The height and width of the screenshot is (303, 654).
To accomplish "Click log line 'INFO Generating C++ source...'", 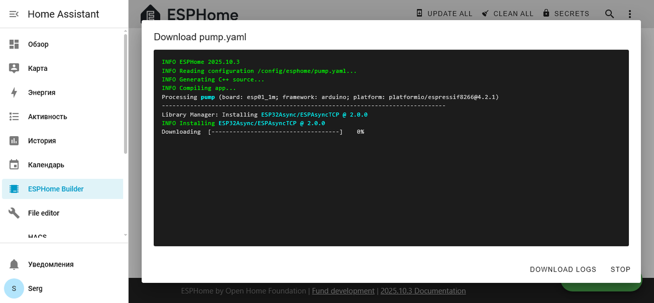I will coord(213,80).
